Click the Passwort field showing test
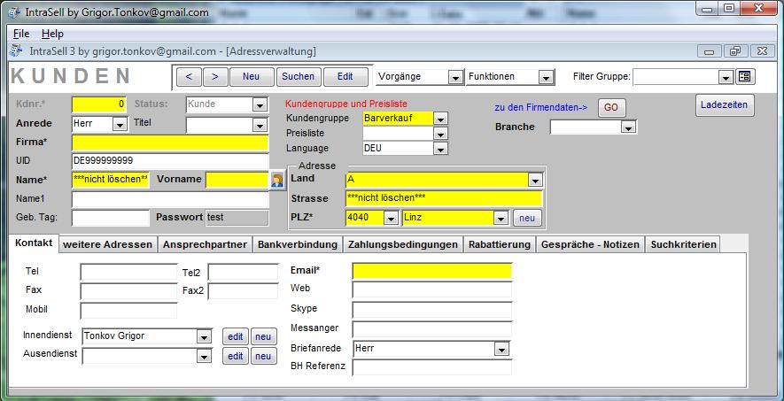 [237, 218]
